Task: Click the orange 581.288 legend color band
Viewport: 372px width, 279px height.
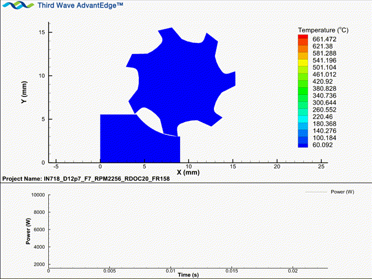Action: click(x=303, y=53)
